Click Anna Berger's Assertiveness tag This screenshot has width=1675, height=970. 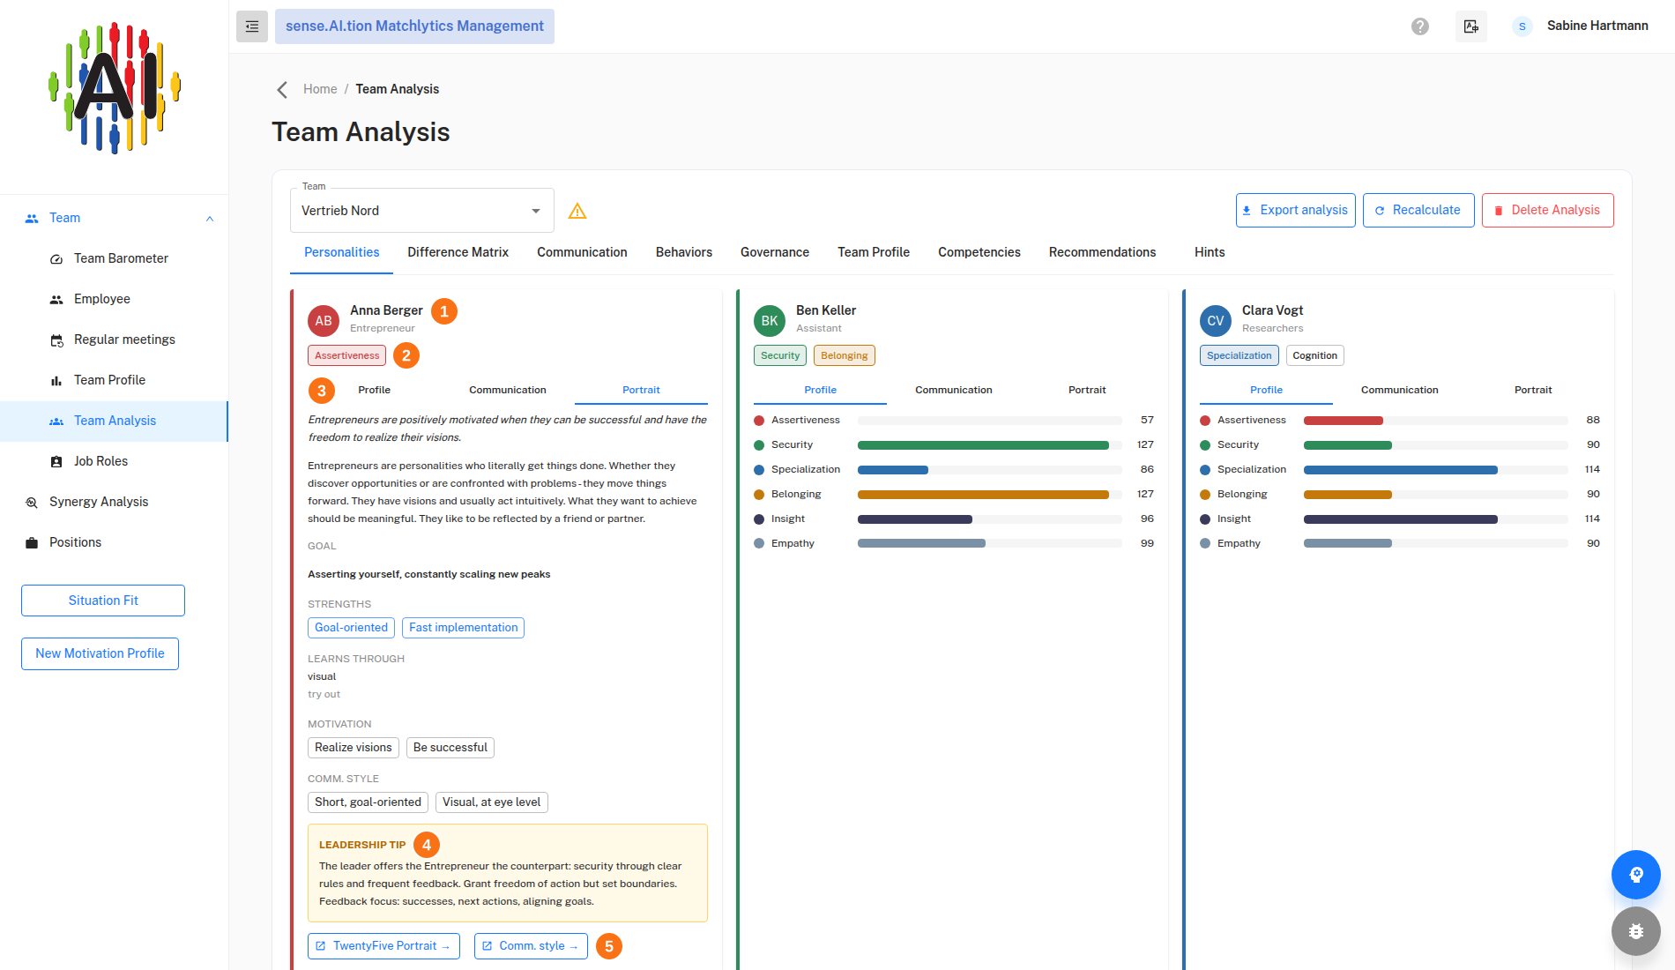(x=346, y=355)
